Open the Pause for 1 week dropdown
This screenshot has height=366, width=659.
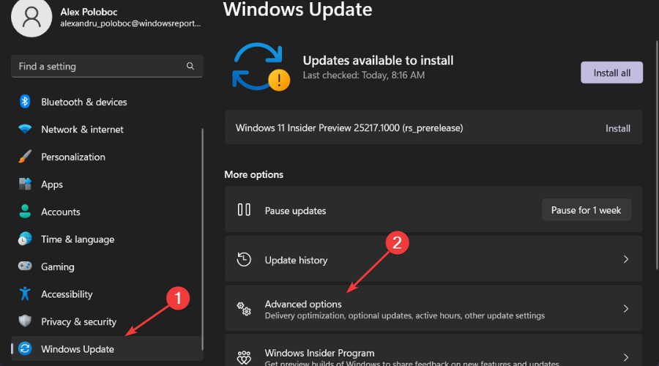pyautogui.click(x=587, y=209)
